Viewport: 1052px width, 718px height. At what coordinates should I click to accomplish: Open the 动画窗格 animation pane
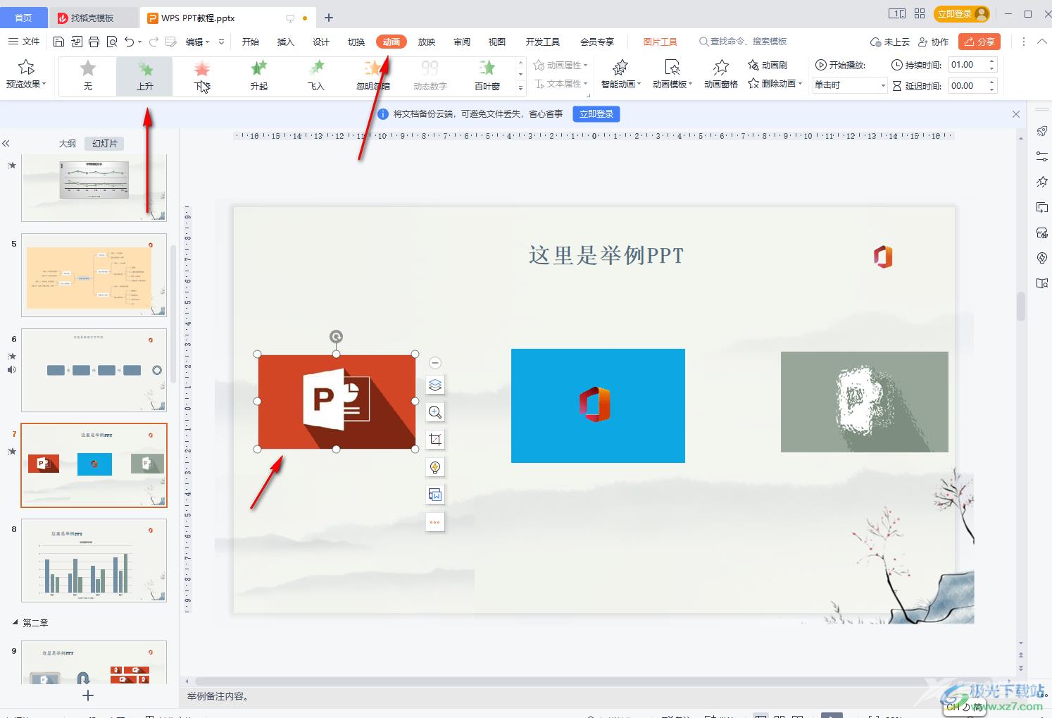click(721, 75)
